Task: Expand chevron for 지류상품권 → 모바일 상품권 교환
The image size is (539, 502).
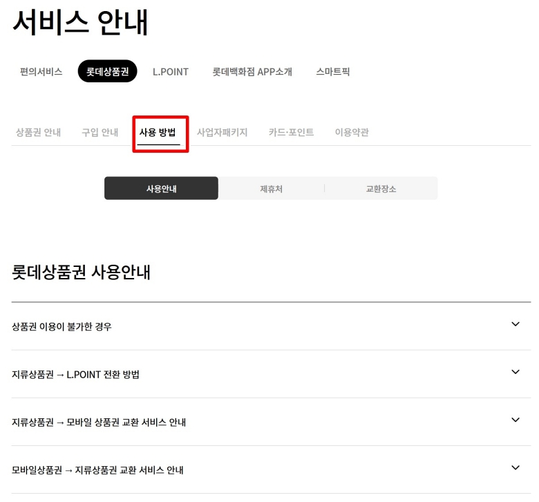Action: pyautogui.click(x=516, y=420)
